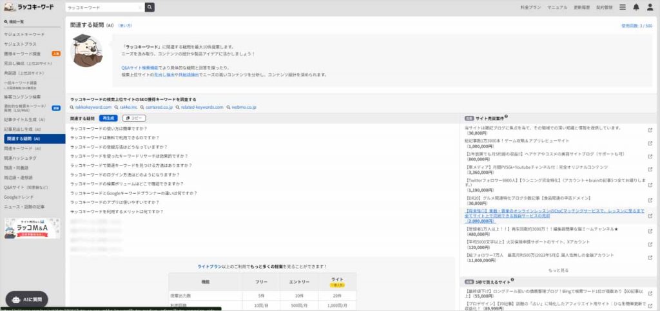660x311 pixels.
Task: Open the ライトプラン link above plan table
Action: pyautogui.click(x=209, y=267)
